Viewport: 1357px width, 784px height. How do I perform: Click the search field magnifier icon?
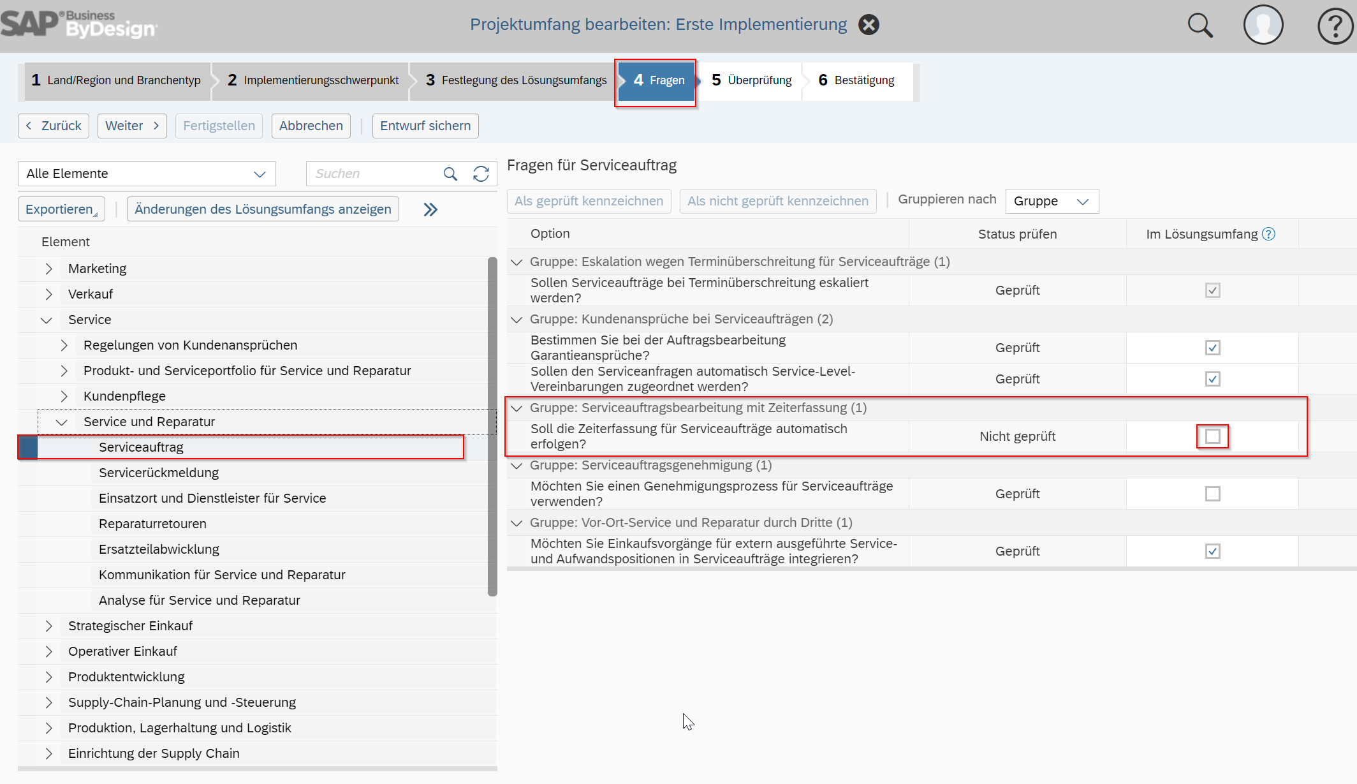tap(450, 174)
